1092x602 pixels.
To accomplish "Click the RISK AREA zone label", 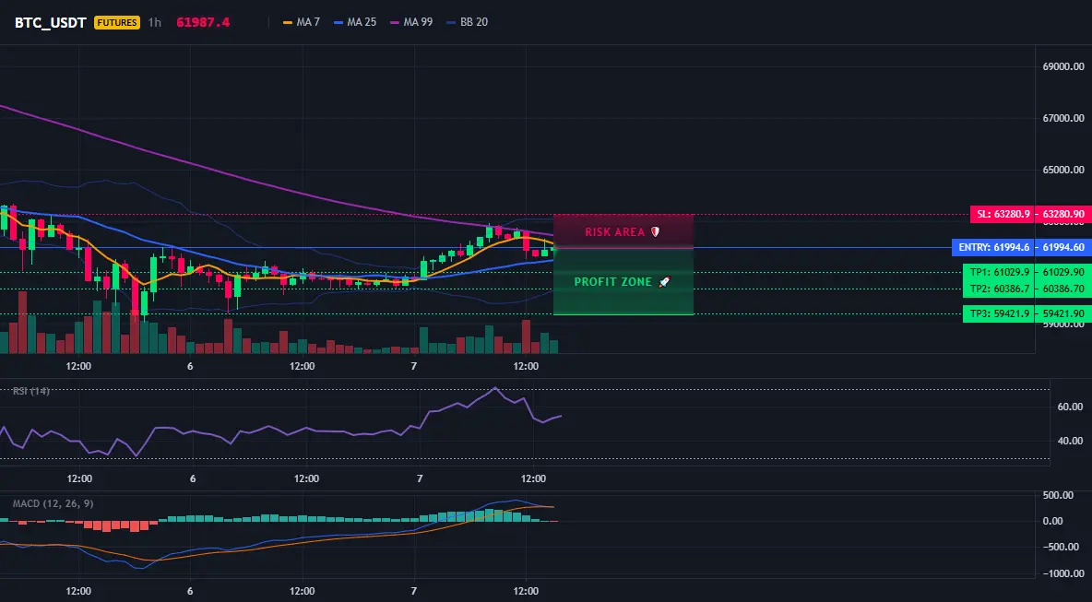I will tap(623, 231).
